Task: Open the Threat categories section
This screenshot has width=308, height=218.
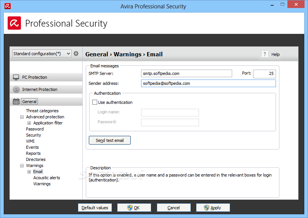Action: 42,111
